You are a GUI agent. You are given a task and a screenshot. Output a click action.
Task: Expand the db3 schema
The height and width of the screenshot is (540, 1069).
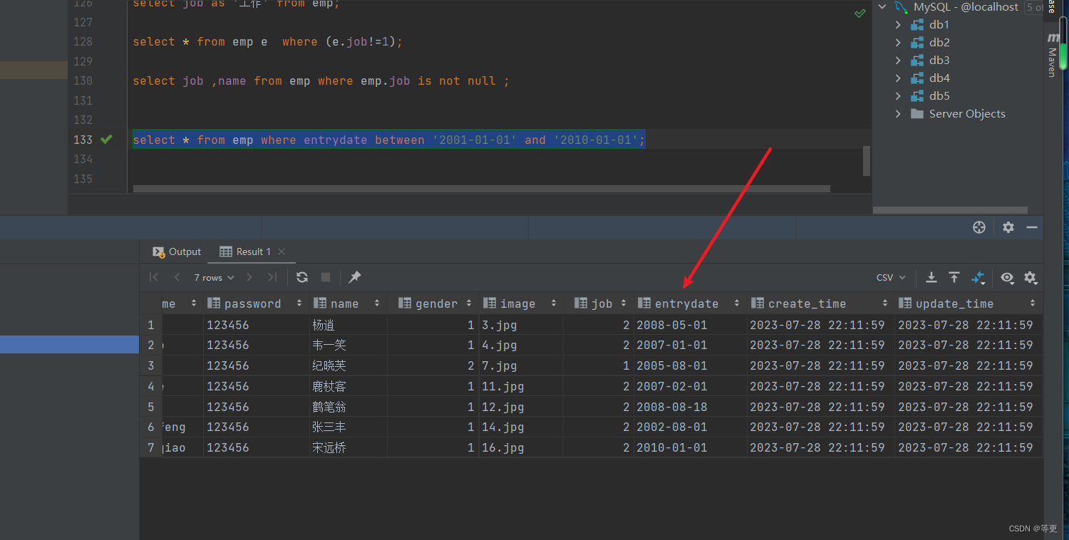pos(898,60)
